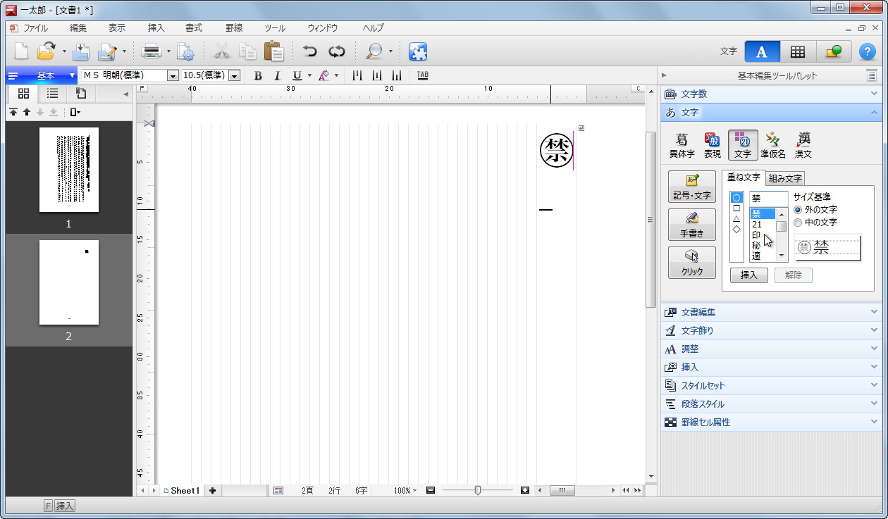Switch to the 組み文字 tab
The width and height of the screenshot is (888, 519).
[x=785, y=178]
